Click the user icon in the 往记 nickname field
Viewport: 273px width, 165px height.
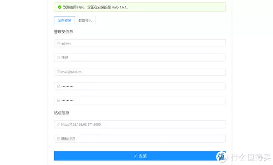59,57
